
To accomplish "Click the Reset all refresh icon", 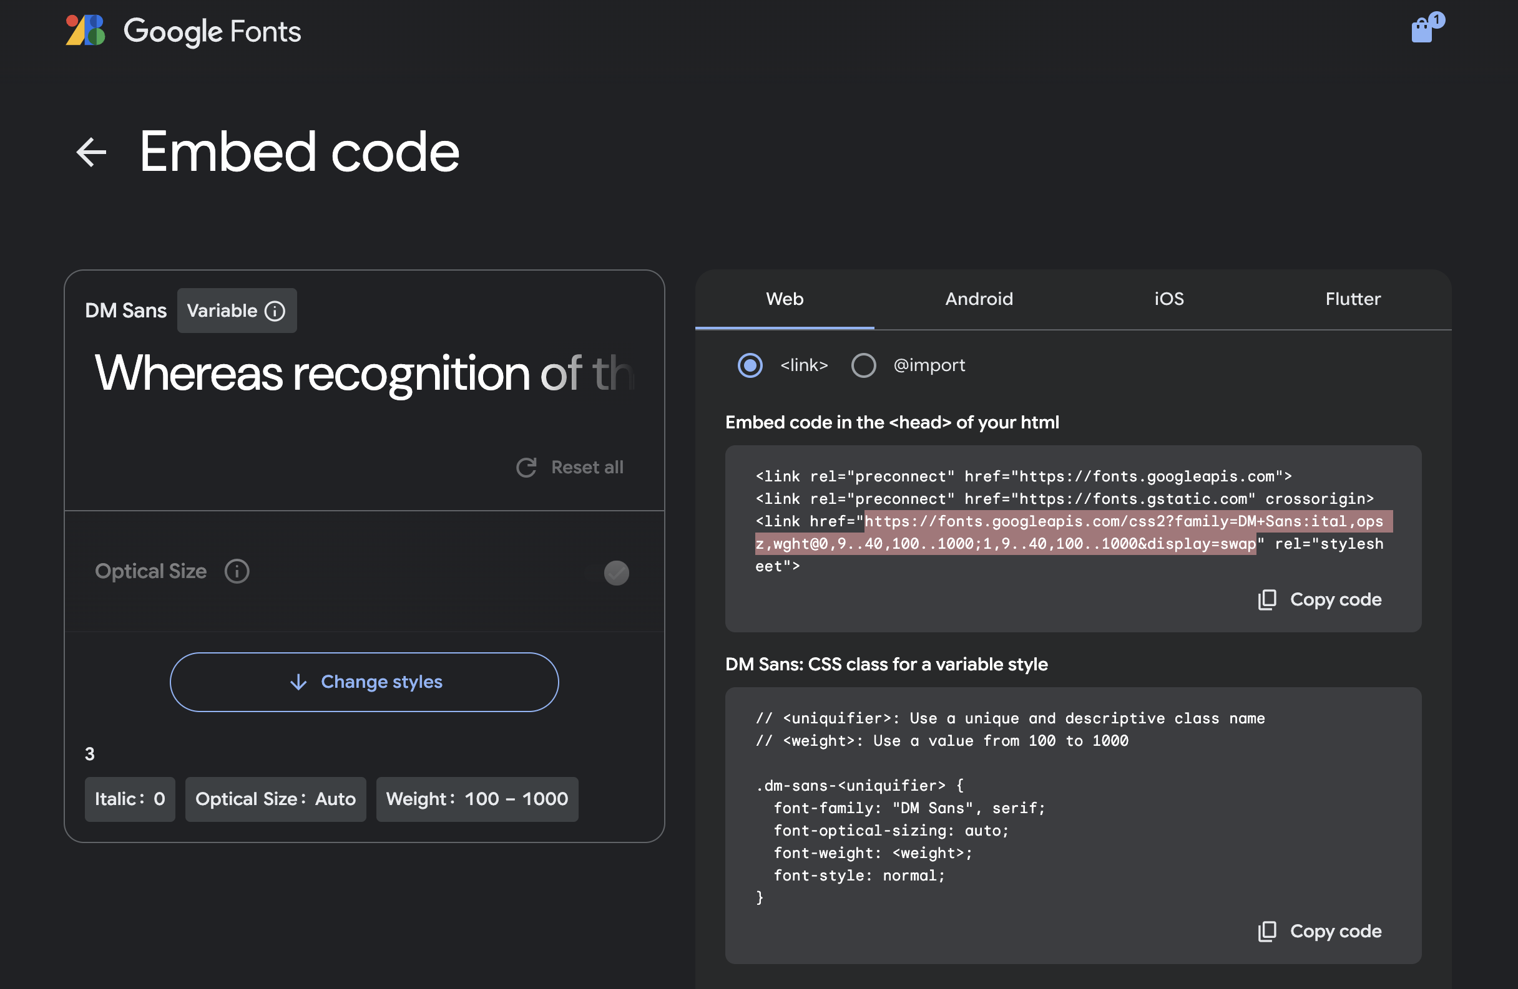I will pos(526,467).
